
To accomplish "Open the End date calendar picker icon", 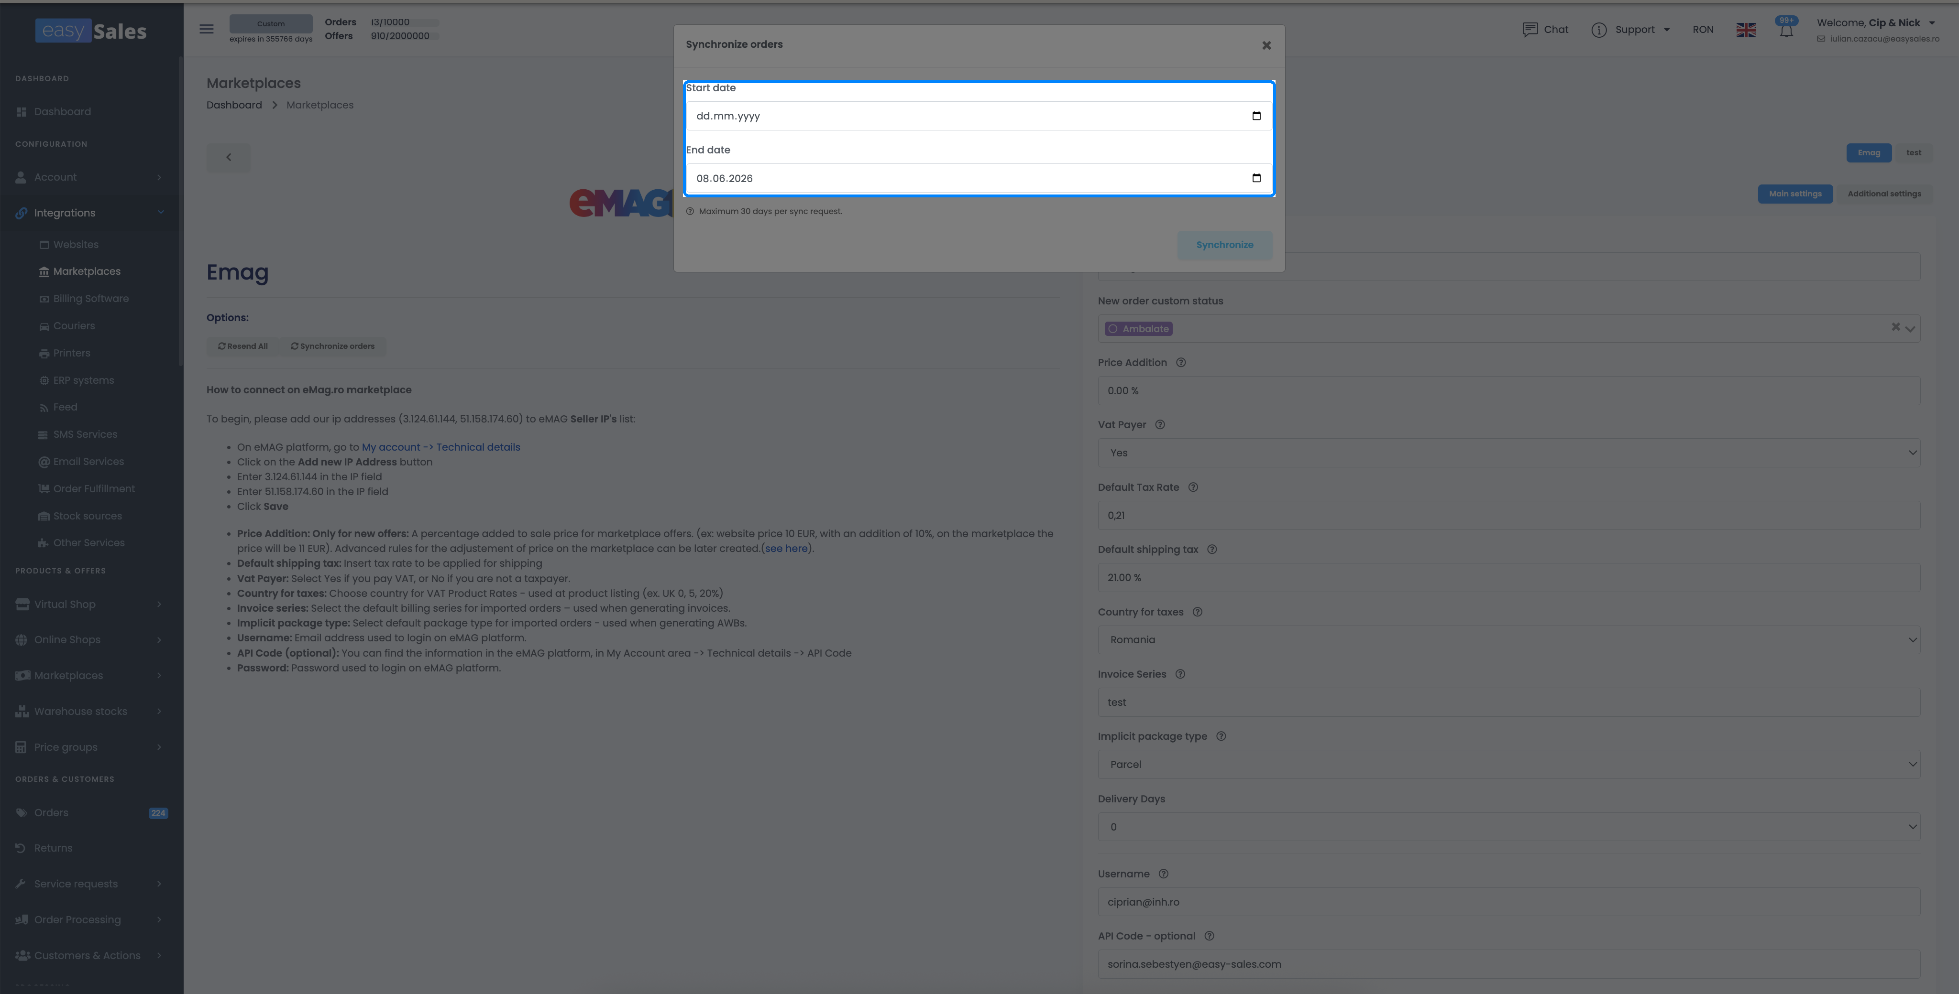I will [1255, 178].
